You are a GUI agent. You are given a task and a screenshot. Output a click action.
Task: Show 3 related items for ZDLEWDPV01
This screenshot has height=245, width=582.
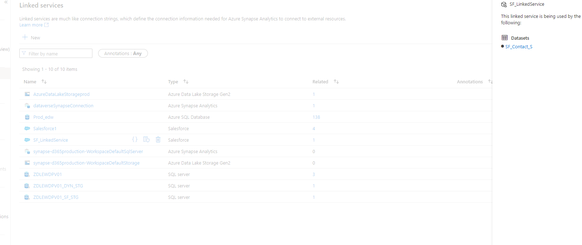point(314,174)
